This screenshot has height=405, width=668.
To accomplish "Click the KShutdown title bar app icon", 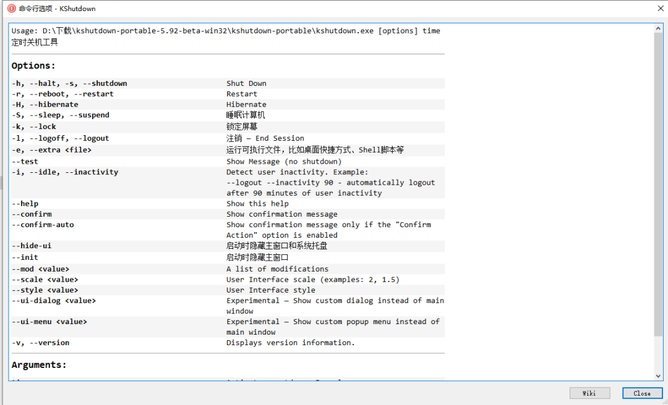I will point(12,9).
